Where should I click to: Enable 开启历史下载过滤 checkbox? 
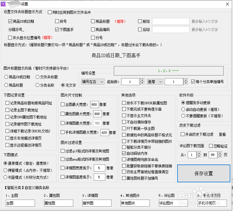click(x=182, y=134)
